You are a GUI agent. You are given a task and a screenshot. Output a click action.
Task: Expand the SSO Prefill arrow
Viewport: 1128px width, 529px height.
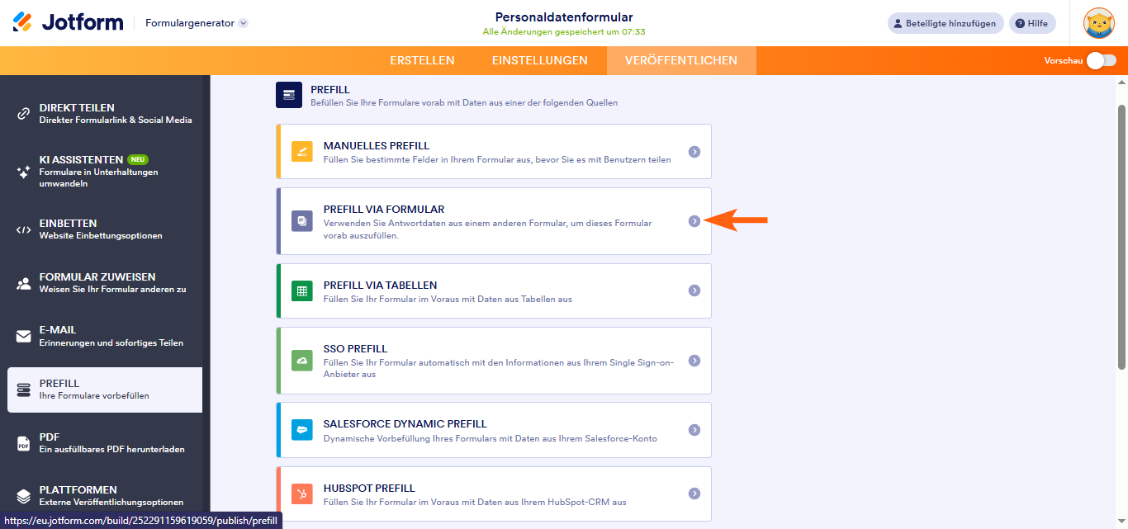(694, 361)
